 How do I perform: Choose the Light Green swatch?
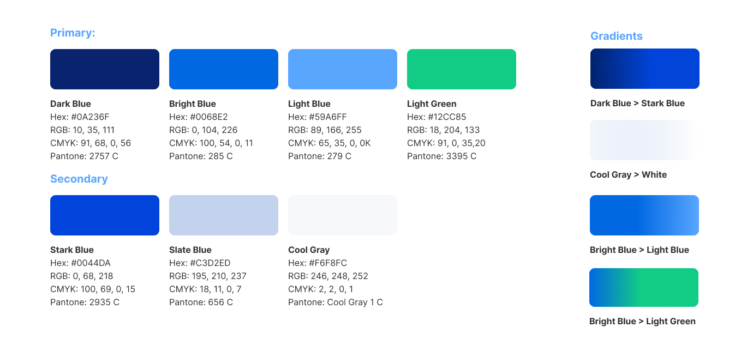(x=462, y=69)
